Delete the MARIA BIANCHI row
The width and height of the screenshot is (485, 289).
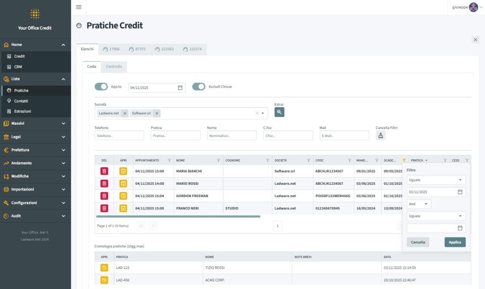tap(104, 171)
